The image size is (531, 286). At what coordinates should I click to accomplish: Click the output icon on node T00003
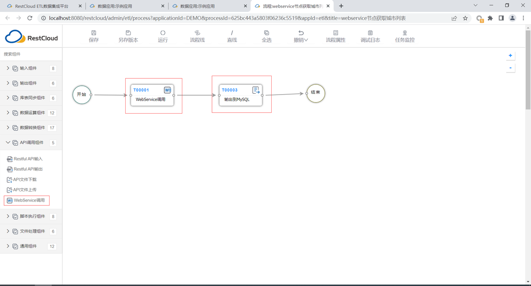coord(256,90)
